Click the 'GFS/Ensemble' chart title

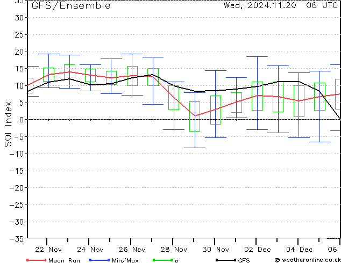(71, 6)
